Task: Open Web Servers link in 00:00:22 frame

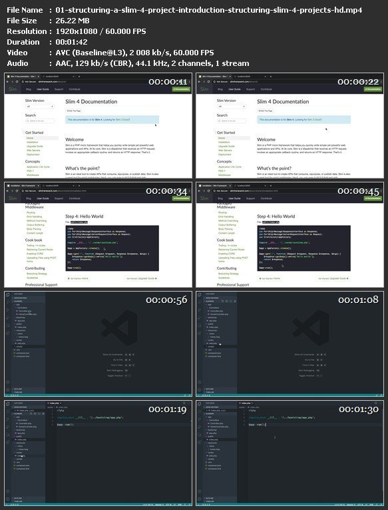Action: point(226,150)
